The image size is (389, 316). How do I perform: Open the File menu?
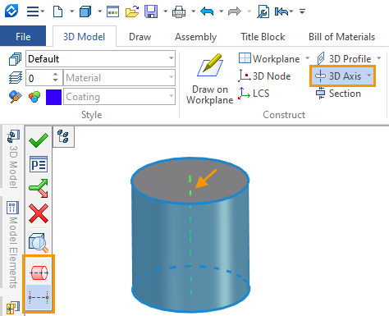[x=23, y=36]
